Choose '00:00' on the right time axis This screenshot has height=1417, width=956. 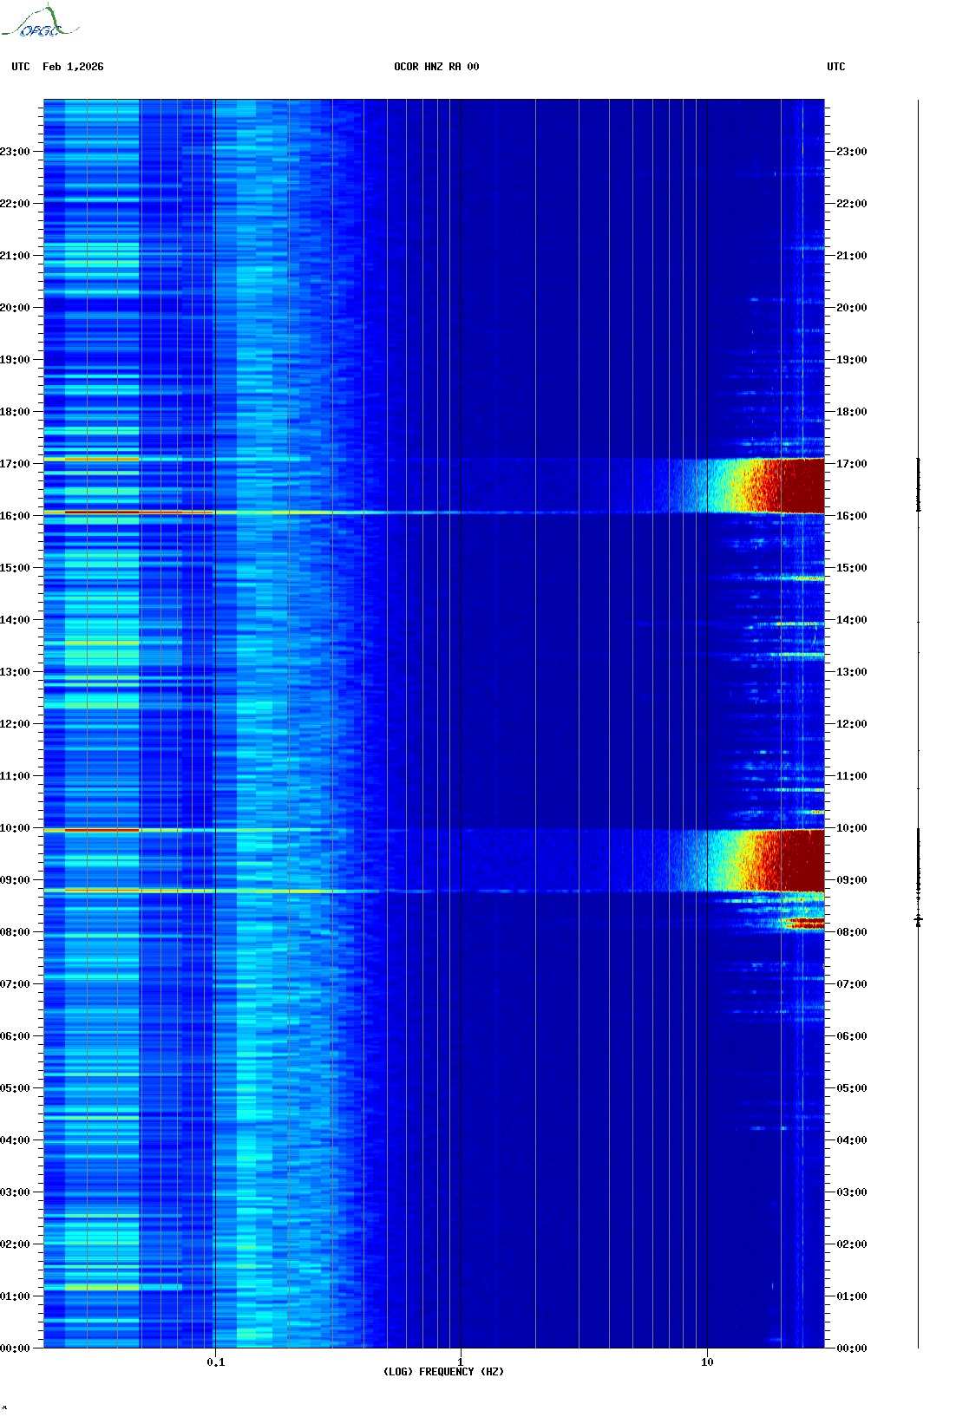coord(852,1348)
